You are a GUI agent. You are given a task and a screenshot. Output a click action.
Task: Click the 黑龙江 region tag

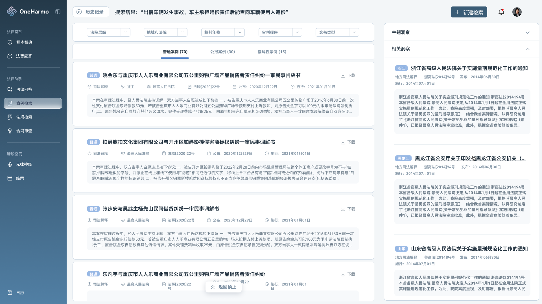tap(403, 158)
